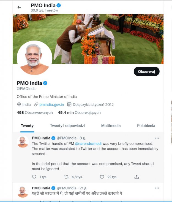Go to the Polubienia tab

click(146, 126)
